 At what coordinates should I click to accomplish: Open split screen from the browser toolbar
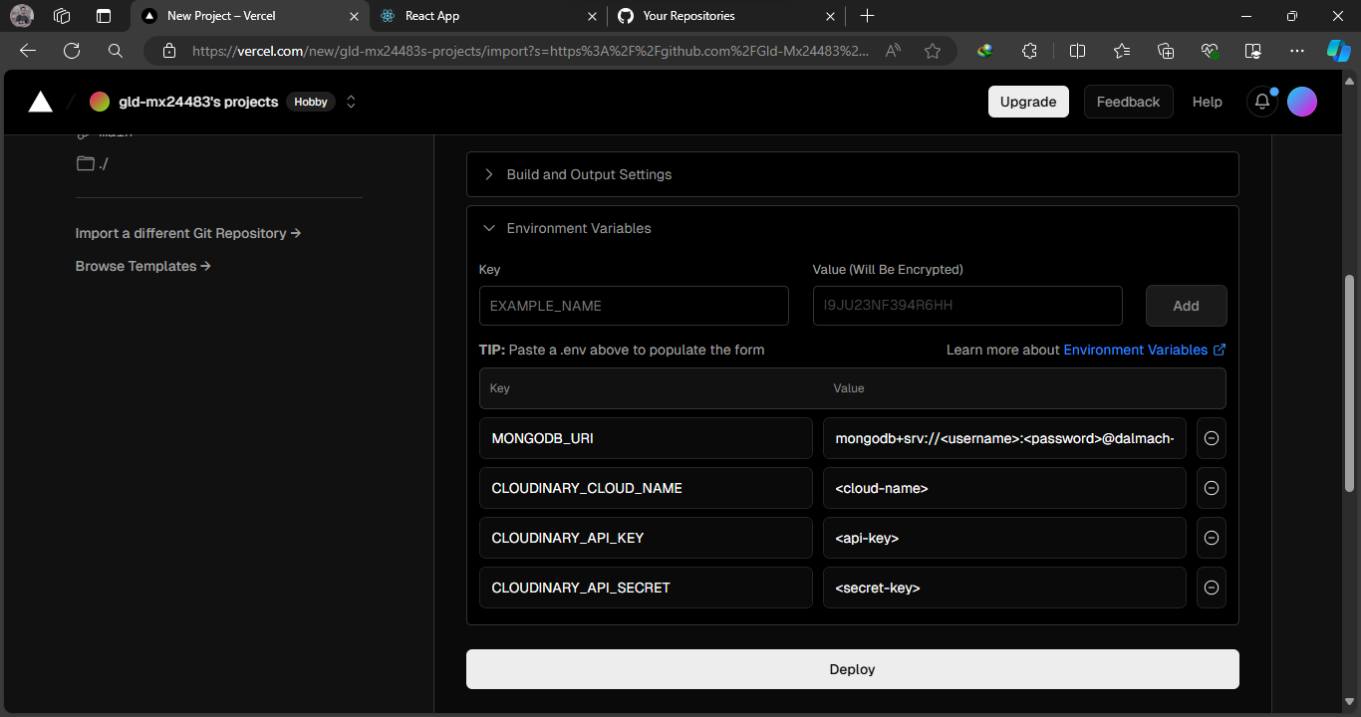[x=1077, y=50]
